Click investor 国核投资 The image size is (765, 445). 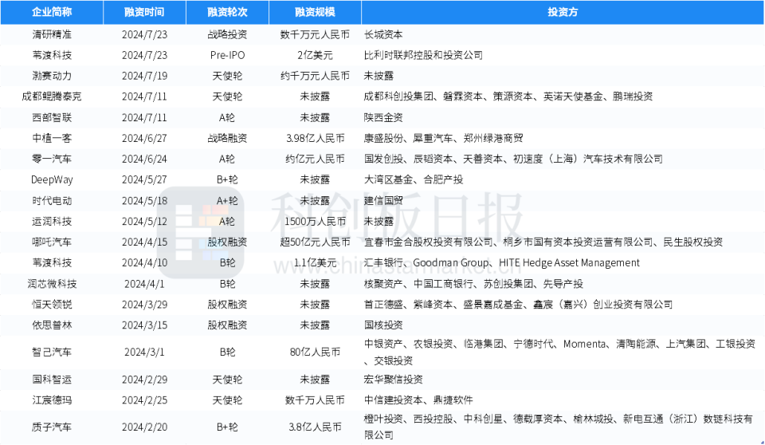(x=383, y=325)
